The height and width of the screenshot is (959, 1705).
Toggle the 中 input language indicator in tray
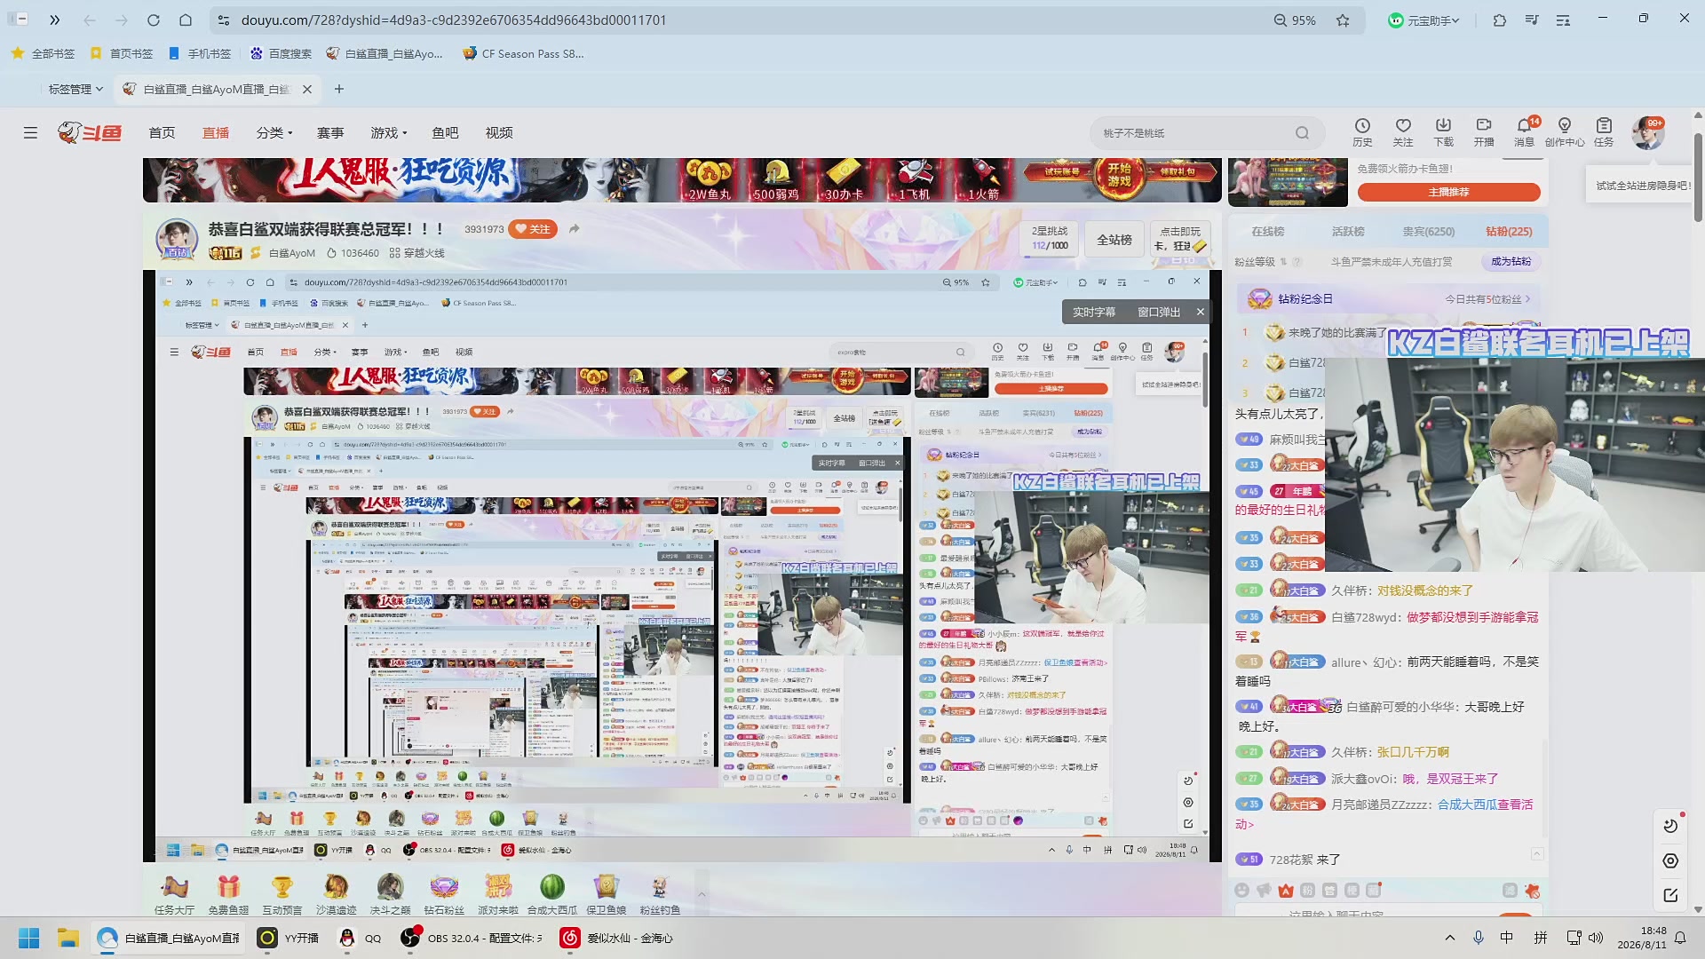[x=1507, y=938]
